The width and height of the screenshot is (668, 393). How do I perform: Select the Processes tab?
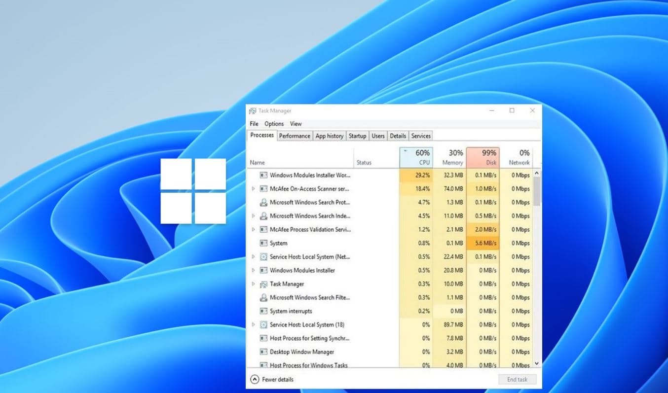pyautogui.click(x=261, y=135)
